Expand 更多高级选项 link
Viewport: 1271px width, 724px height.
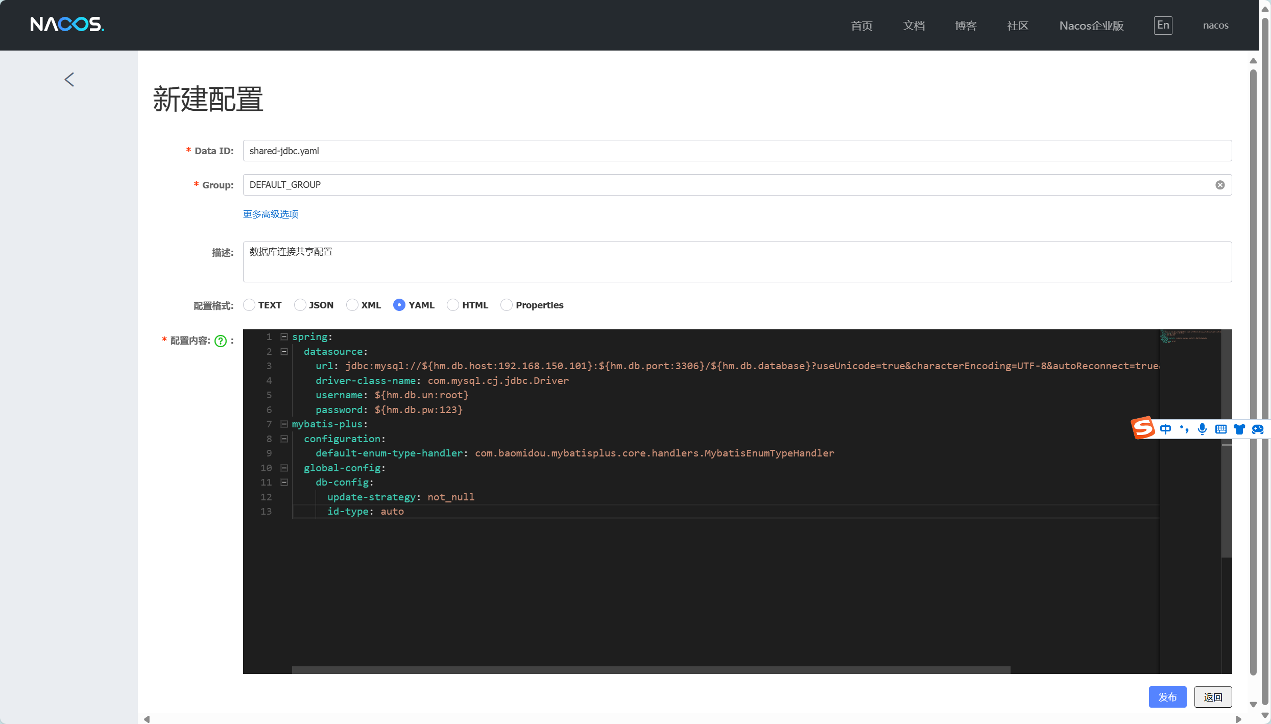pyautogui.click(x=271, y=214)
